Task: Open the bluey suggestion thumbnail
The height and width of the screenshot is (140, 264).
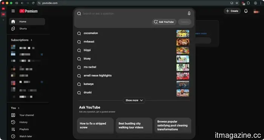Action: tap(183, 59)
